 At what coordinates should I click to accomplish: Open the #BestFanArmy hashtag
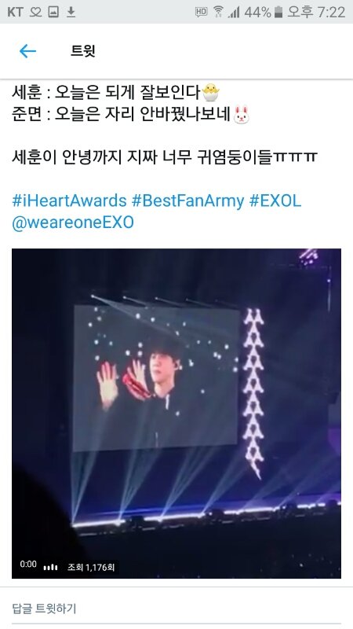point(188,200)
